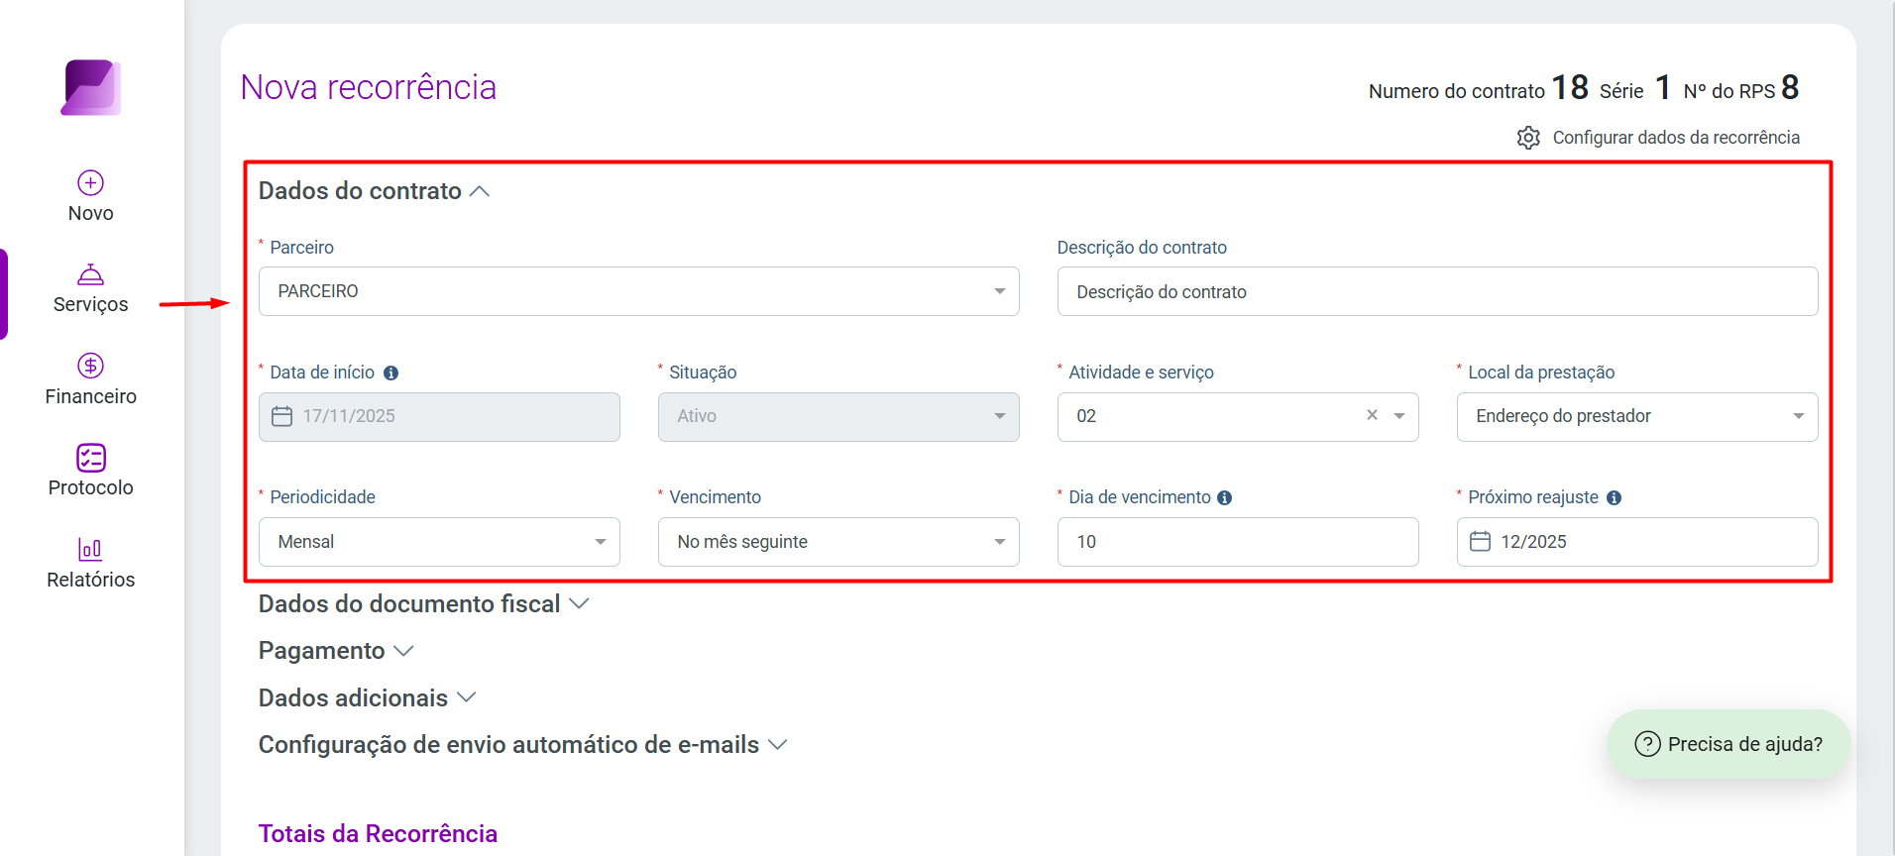Open the Local da prestação dropdown
This screenshot has width=1895, height=856.
1637,417
